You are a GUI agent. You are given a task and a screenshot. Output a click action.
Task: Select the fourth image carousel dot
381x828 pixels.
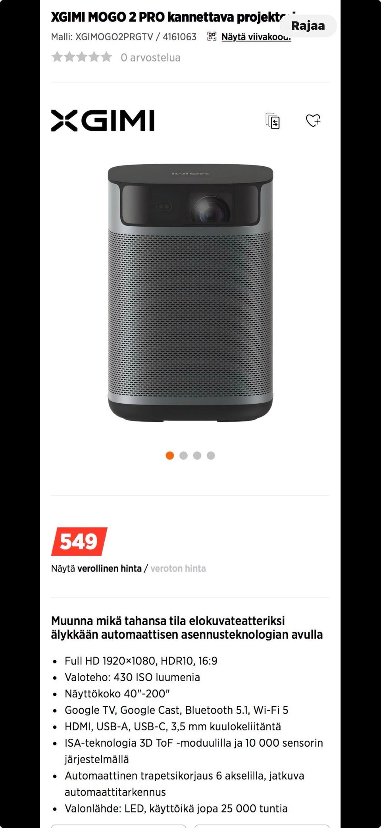click(x=211, y=455)
